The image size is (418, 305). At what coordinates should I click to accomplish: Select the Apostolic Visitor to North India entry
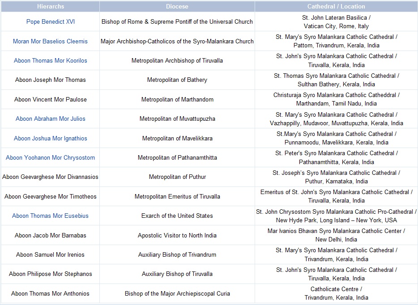[177, 235]
